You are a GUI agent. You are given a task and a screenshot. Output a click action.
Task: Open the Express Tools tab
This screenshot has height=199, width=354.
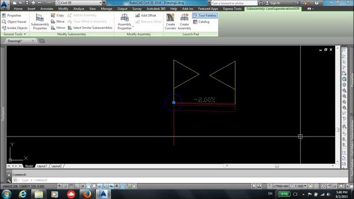click(x=232, y=9)
